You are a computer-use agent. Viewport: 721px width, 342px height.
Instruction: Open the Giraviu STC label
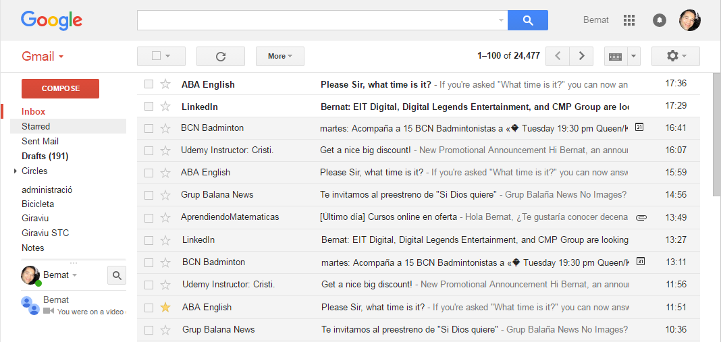coord(45,233)
